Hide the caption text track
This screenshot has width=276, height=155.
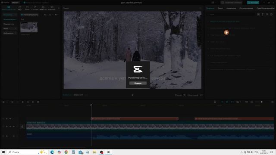(10, 119)
